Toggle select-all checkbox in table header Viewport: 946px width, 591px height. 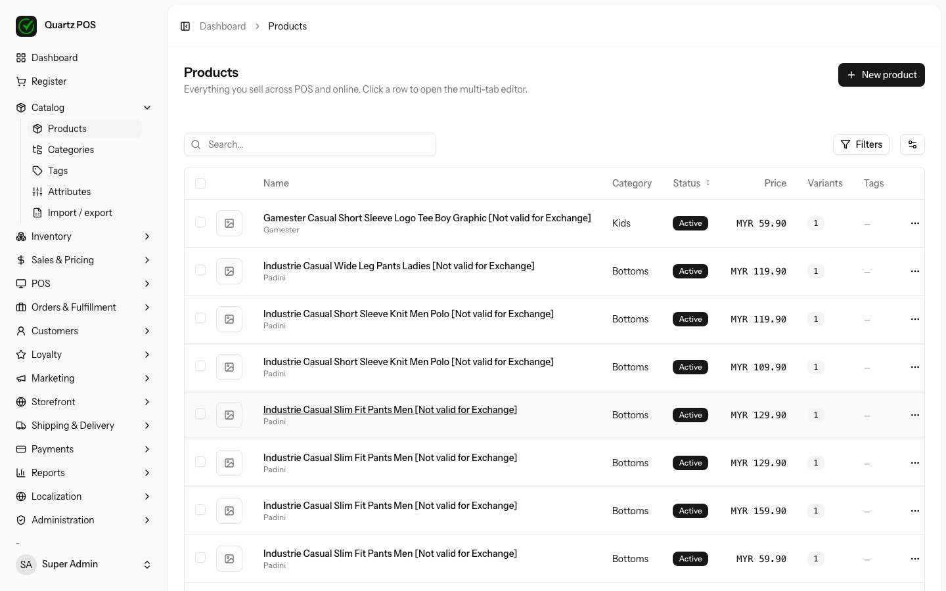[200, 183]
